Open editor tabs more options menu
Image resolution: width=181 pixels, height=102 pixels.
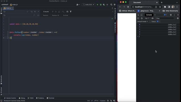click(x=112, y=8)
